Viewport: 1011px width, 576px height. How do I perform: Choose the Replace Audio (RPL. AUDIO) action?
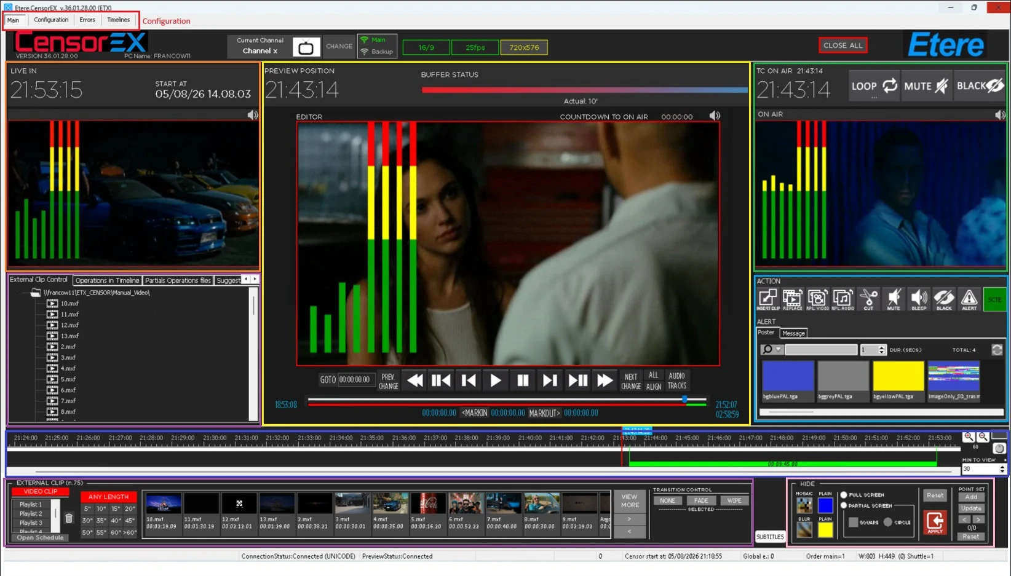click(x=842, y=299)
